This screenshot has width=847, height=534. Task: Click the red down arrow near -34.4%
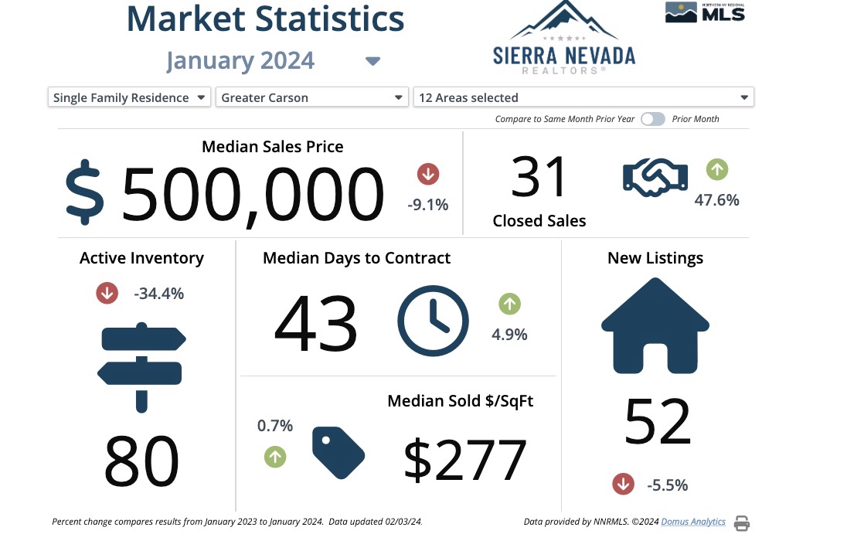(107, 293)
